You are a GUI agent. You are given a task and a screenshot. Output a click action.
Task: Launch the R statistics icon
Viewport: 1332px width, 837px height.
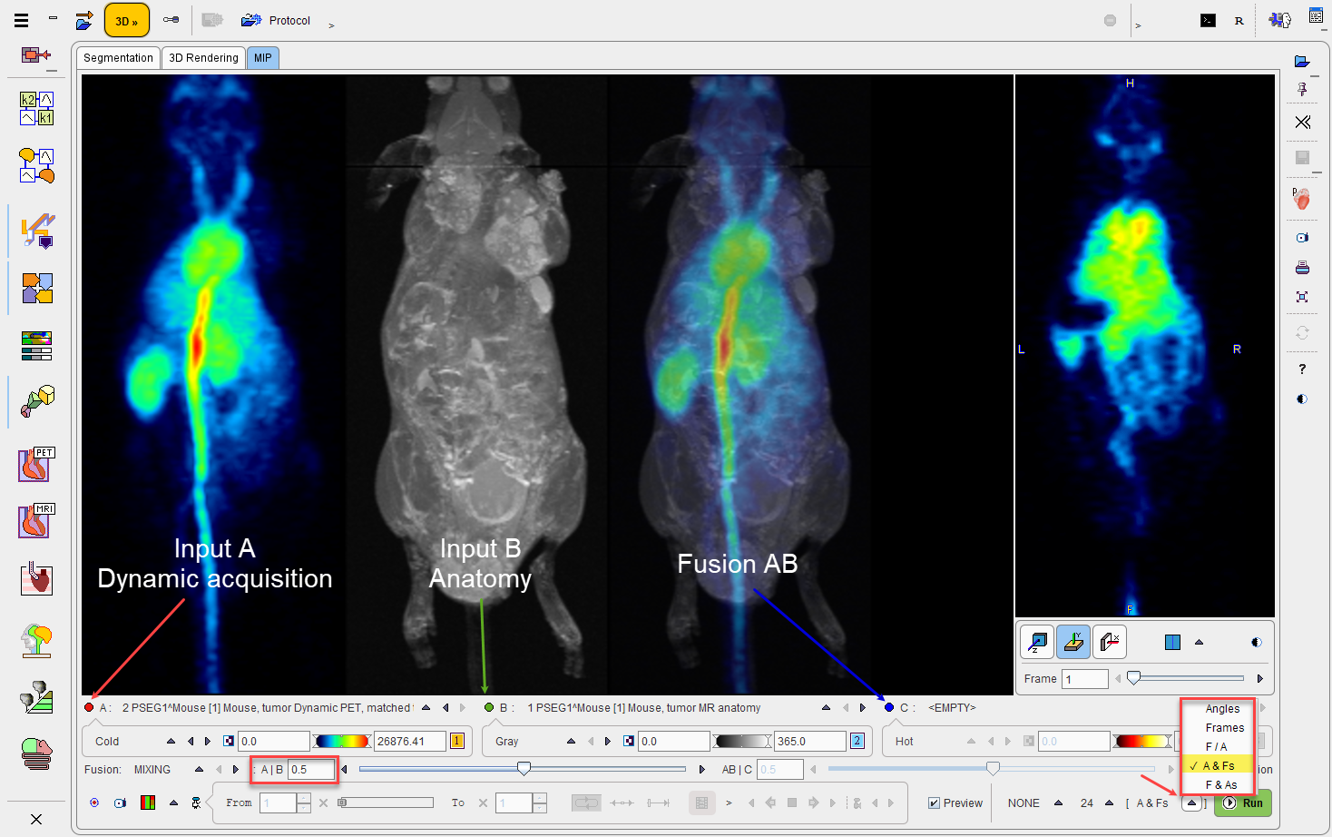[x=1239, y=20]
